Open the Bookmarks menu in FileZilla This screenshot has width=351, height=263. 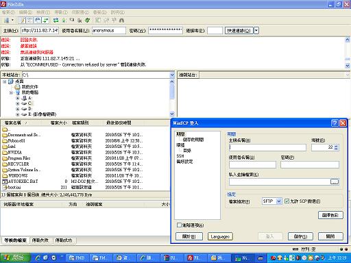coord(100,12)
